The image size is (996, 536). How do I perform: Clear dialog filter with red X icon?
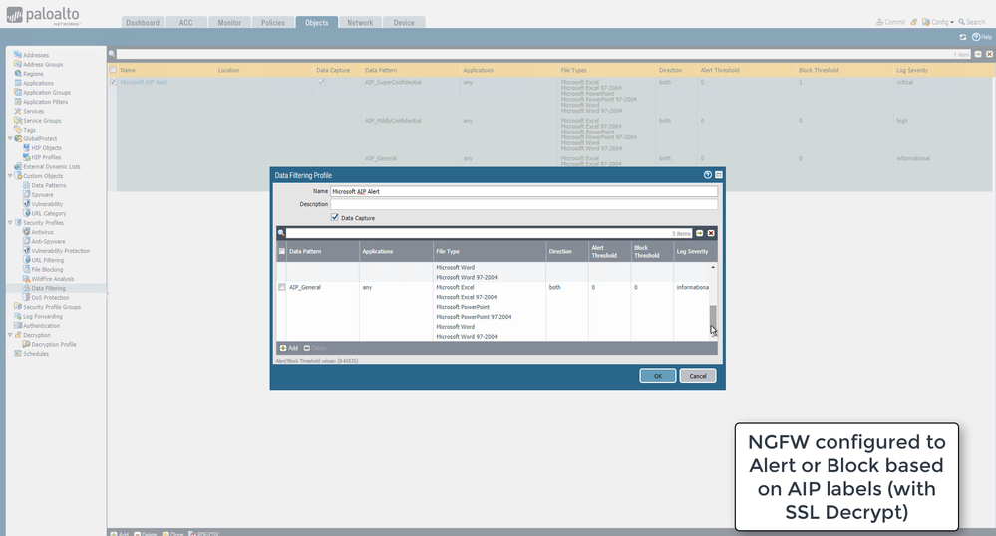tap(711, 234)
